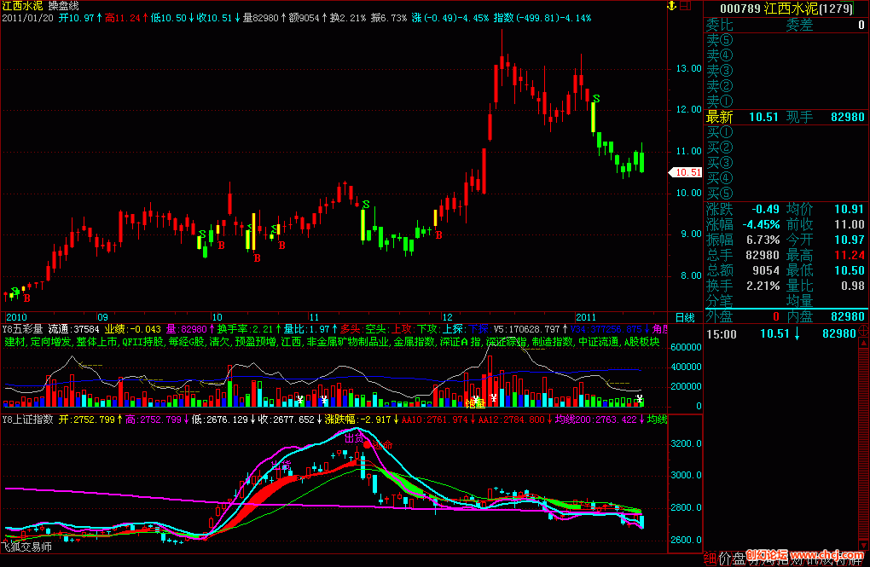
Task: Click the 操盘线 indicator name at the top left
Action: point(63,6)
